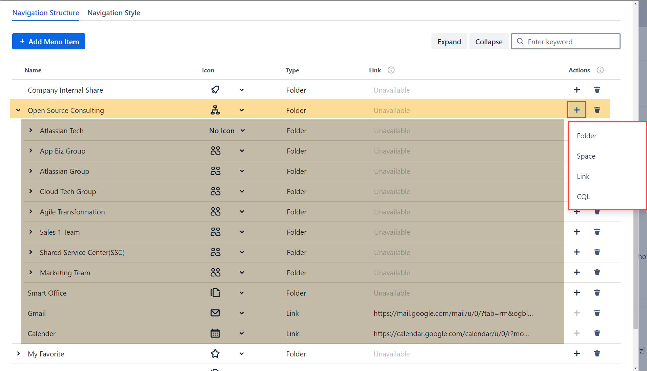Delete the Smart Office item
The width and height of the screenshot is (647, 371).
coord(597,293)
